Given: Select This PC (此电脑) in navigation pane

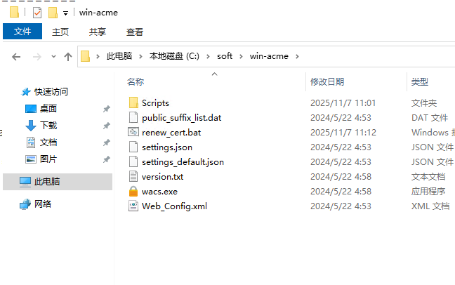Looking at the screenshot, I should (48, 182).
